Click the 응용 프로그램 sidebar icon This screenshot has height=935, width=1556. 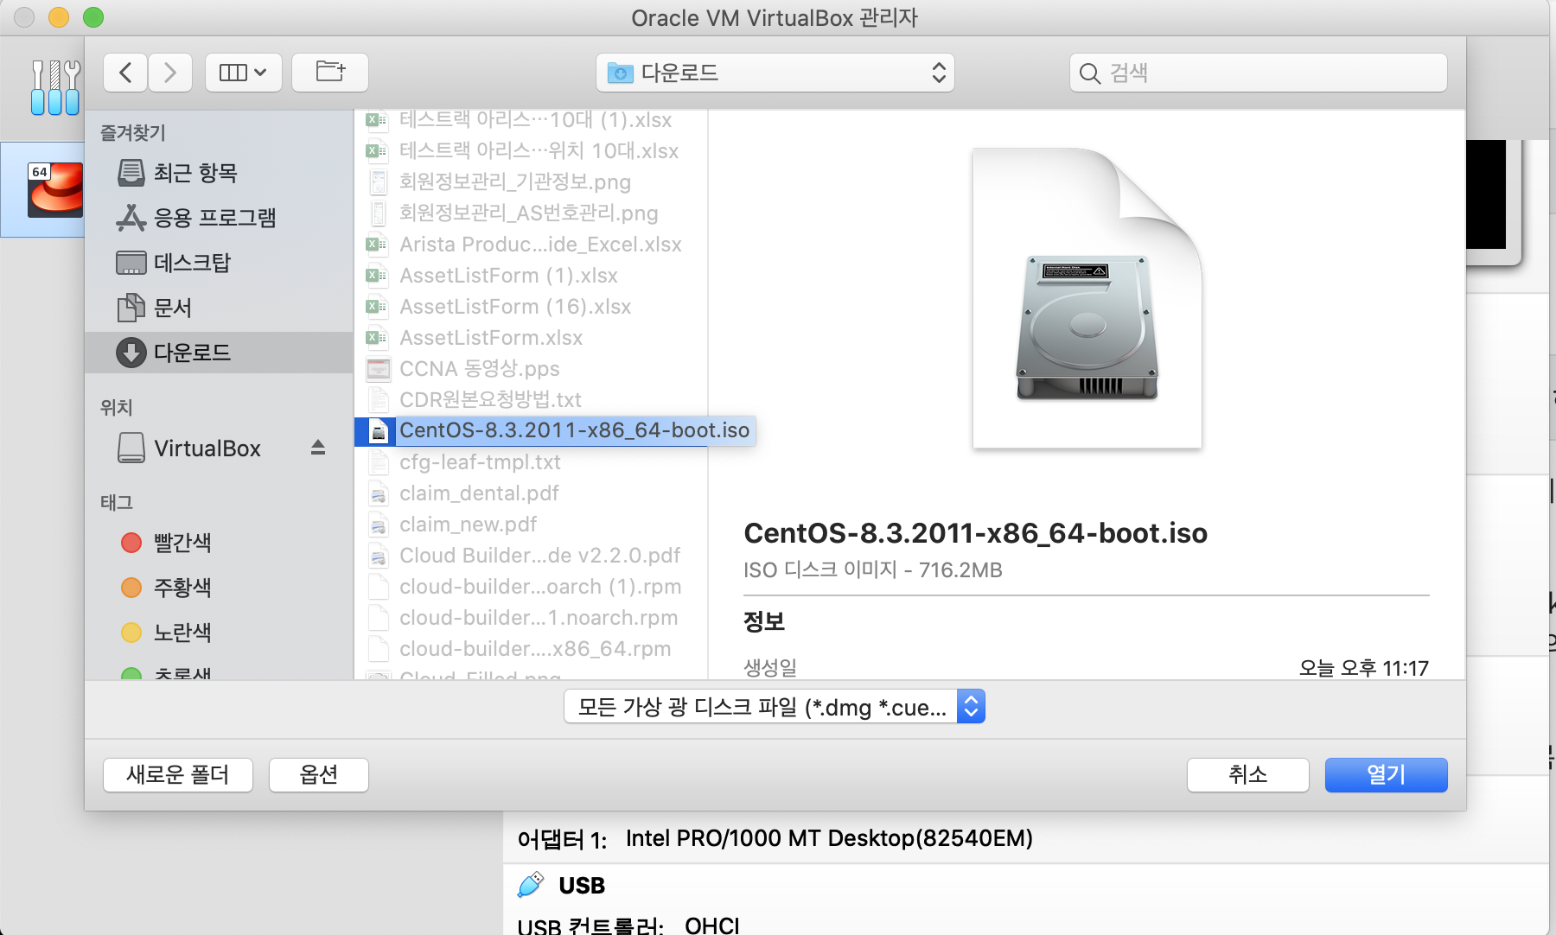[131, 218]
